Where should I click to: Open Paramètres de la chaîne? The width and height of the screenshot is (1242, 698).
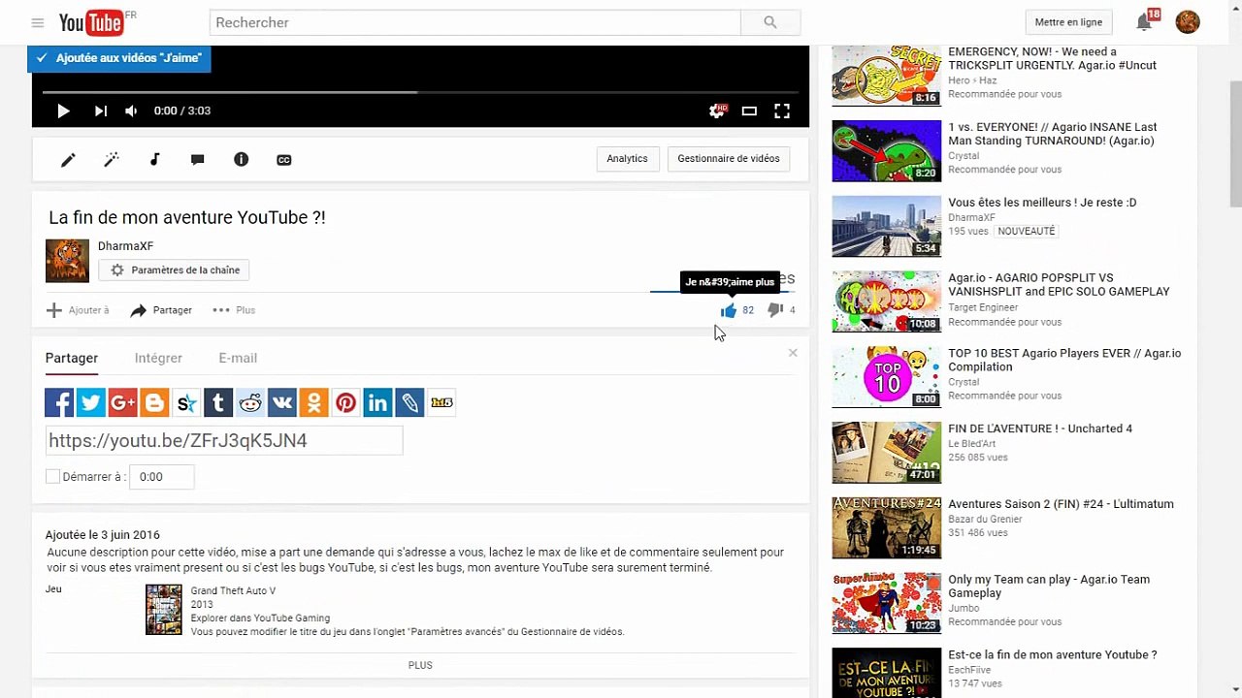(x=175, y=270)
